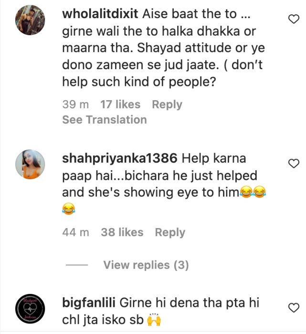306x334 pixels.
Task: Expand View replies (3)
Action: pos(146,265)
